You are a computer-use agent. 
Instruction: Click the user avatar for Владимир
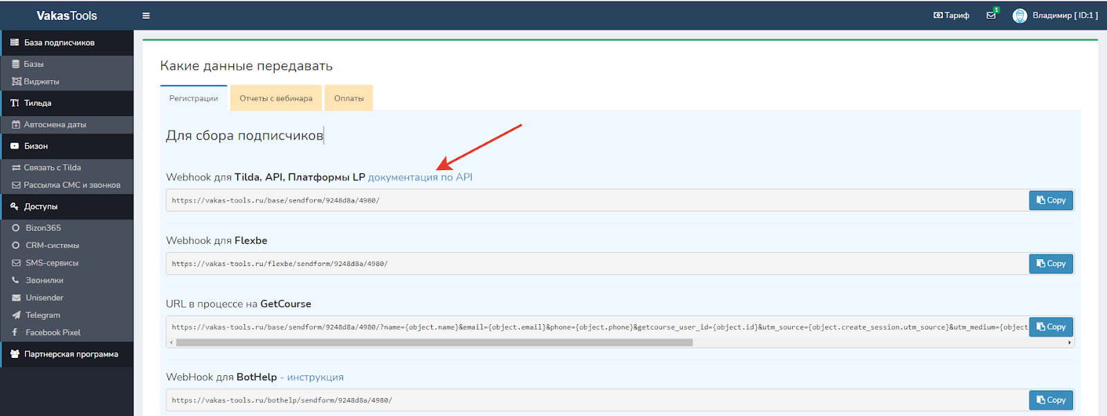1019,15
